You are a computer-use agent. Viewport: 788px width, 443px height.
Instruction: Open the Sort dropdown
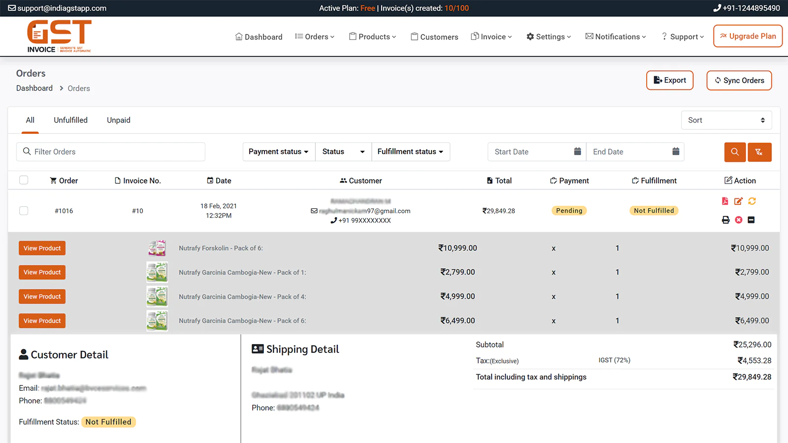point(726,120)
